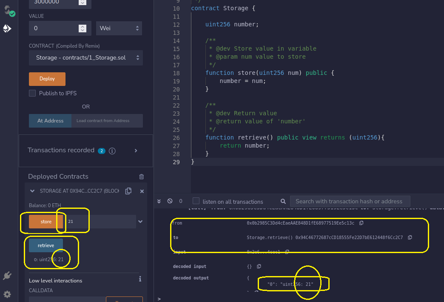Expand the store function parameters chevron
Screen dimensions: 444x302
[x=140, y=222]
